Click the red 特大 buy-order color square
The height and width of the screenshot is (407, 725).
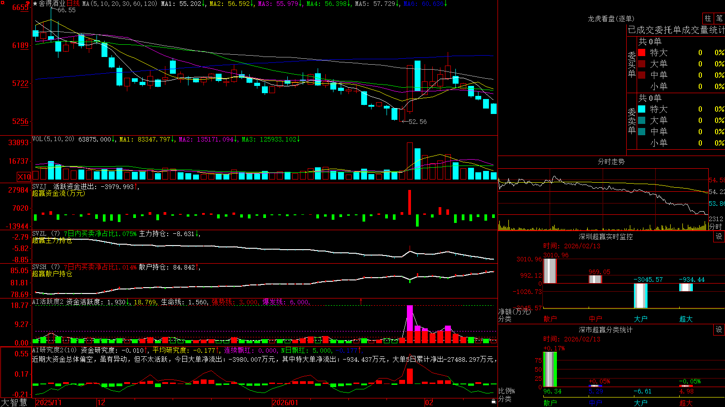(642, 52)
